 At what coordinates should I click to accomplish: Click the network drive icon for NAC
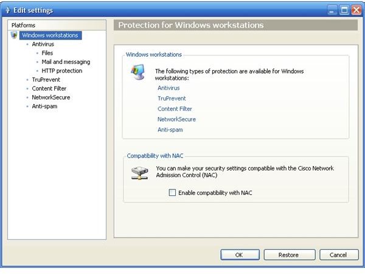139,173
